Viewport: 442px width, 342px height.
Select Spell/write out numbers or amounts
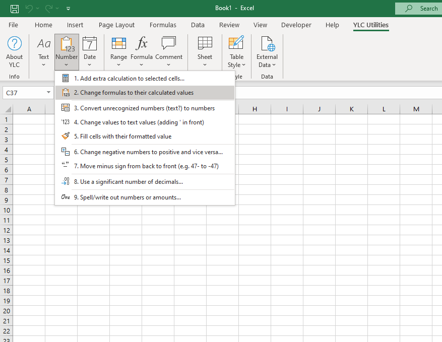coord(130,197)
